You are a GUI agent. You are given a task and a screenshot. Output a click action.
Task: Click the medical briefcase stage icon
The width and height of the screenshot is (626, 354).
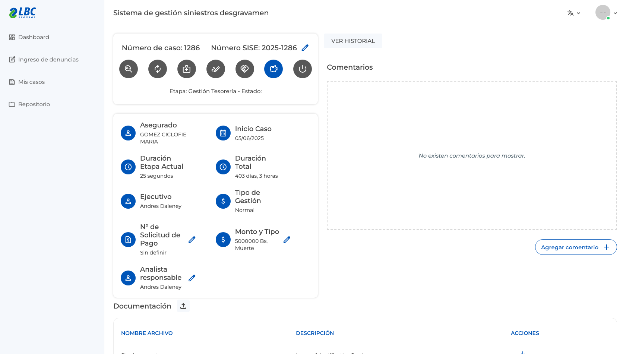(187, 69)
